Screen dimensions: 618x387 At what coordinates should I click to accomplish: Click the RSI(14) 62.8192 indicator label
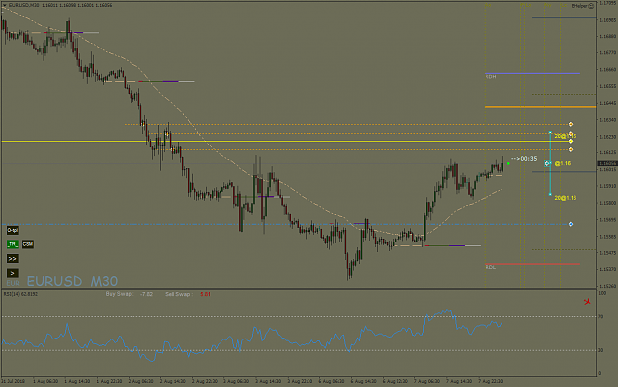tap(21, 294)
